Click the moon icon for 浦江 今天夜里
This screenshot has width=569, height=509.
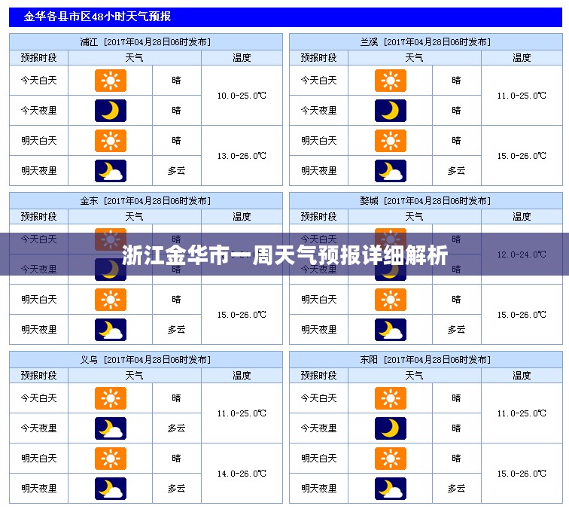(111, 111)
